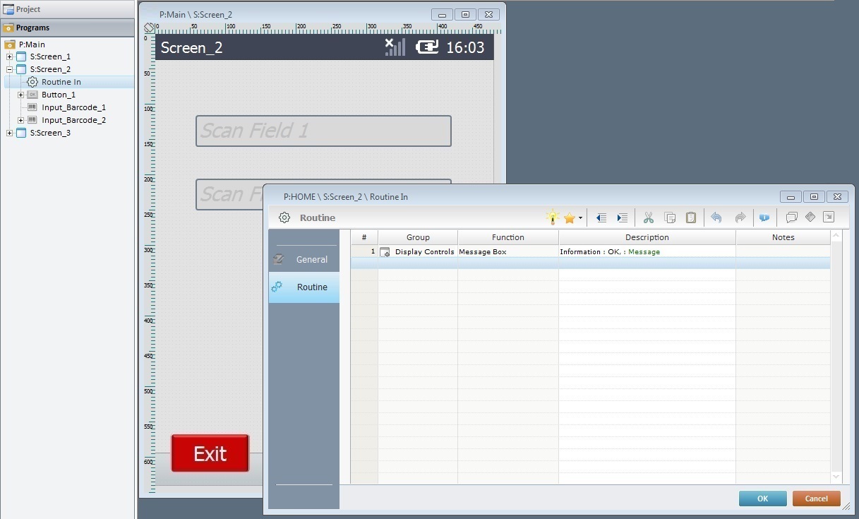Click the lightbulb icon in Routine toolbar
The height and width of the screenshot is (519, 859).
(553, 217)
